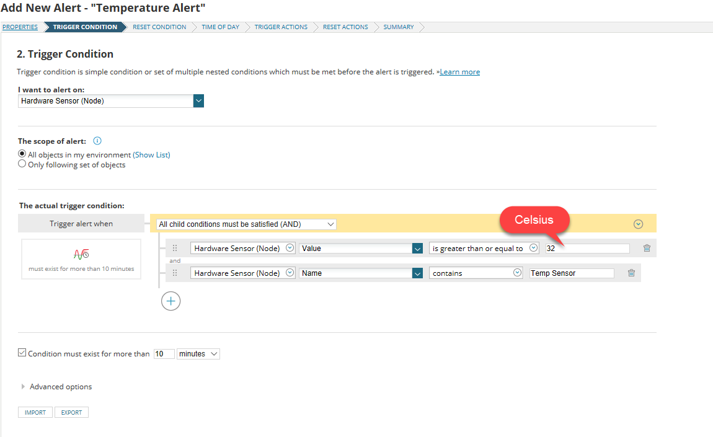The height and width of the screenshot is (437, 713).
Task: Click the duration field containing 10
Action: point(164,354)
